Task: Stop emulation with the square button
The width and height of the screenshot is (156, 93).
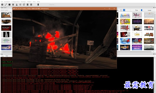Action: [x=10, y=5]
